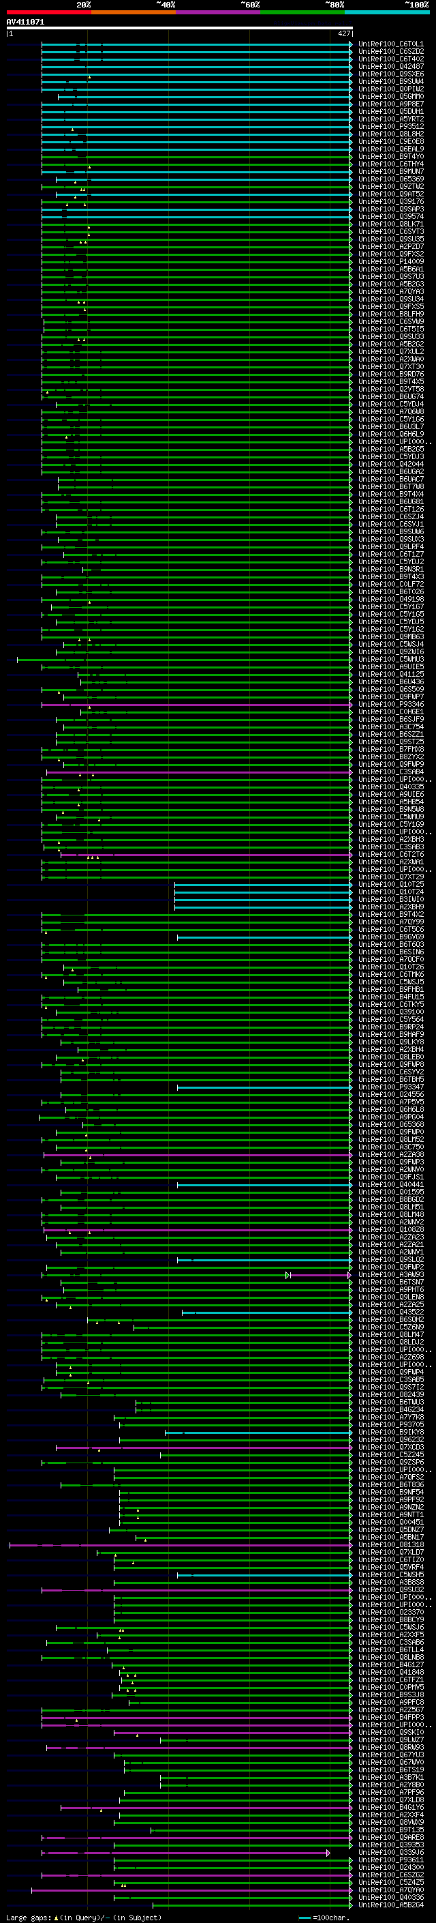Click the short purple bar for UniRef100_Q339J6
This screenshot has height=1923, width=436.
pos(185,1853)
